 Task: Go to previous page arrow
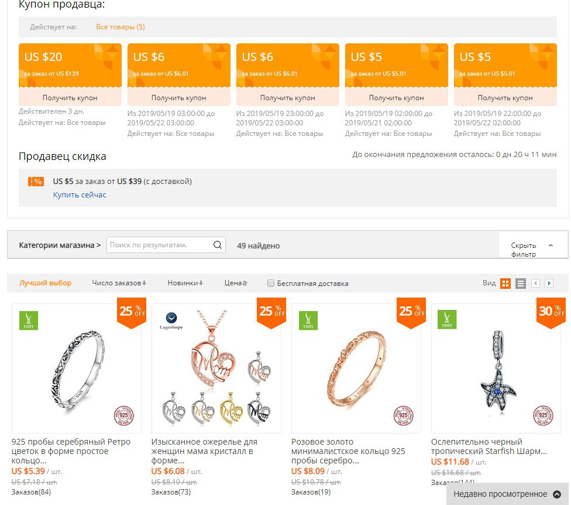coord(535,284)
